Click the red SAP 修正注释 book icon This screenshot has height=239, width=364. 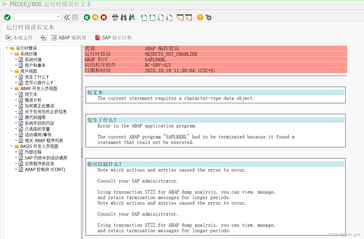[x=97, y=38]
